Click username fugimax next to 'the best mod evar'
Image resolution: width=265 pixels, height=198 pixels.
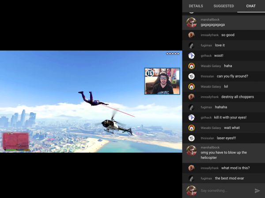[x=206, y=178]
